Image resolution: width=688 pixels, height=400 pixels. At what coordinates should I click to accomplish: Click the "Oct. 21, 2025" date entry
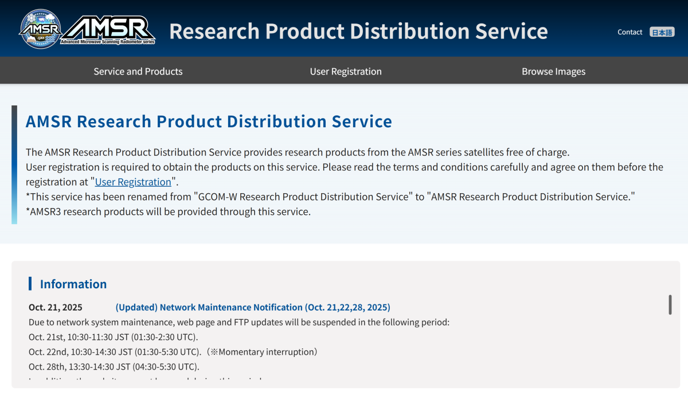point(56,307)
